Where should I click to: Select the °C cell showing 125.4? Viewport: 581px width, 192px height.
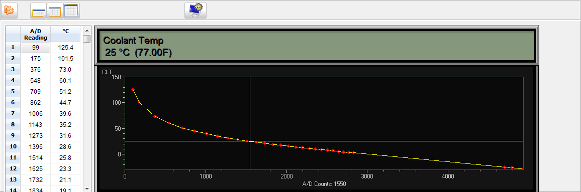pos(65,47)
